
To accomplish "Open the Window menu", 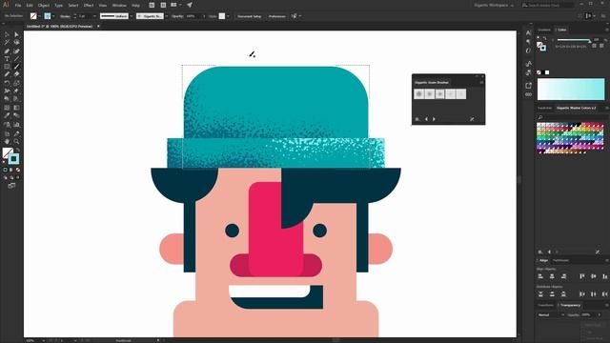I will click(119, 6).
